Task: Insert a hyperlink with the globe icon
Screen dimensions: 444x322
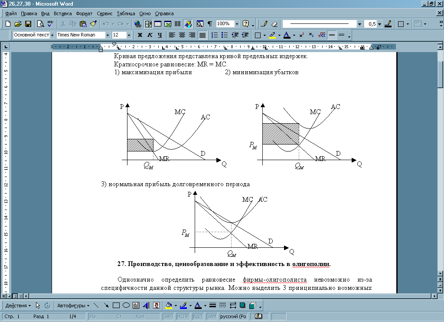Action: 138,24
